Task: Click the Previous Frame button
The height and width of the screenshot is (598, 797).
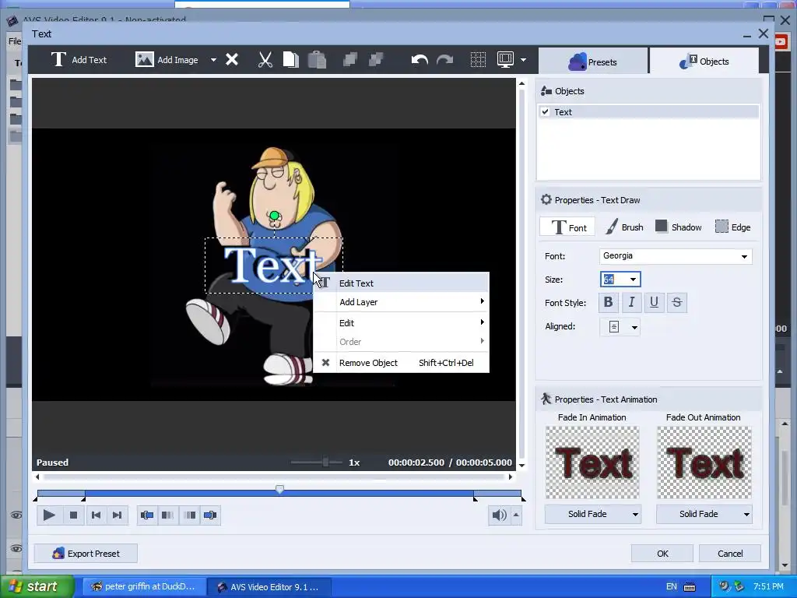Action: 96,515
